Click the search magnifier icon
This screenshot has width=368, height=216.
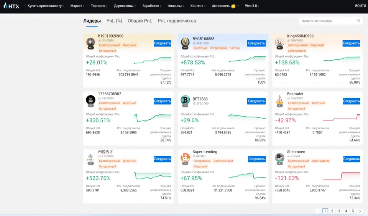pos(358,20)
